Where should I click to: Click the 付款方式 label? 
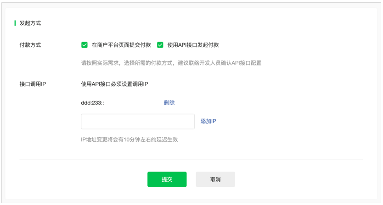30,45
